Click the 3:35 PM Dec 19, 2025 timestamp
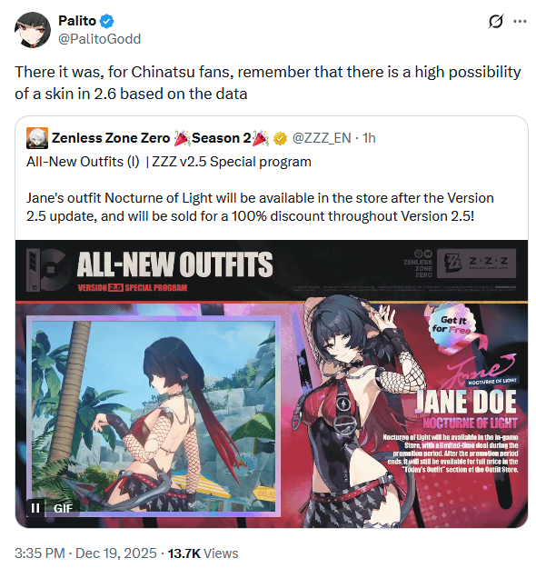 [85, 553]
